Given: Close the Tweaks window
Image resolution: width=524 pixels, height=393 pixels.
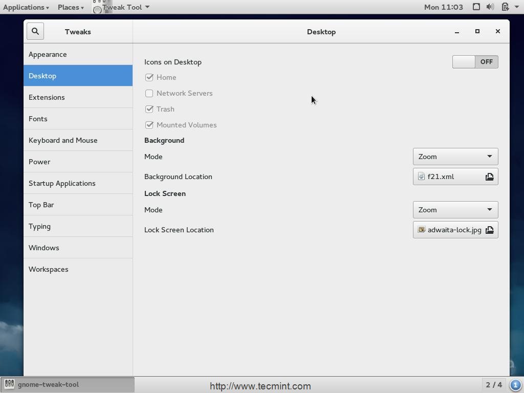Looking at the screenshot, I should point(497,31).
